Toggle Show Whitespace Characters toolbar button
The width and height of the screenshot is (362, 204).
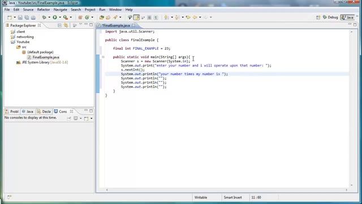tap(156, 18)
